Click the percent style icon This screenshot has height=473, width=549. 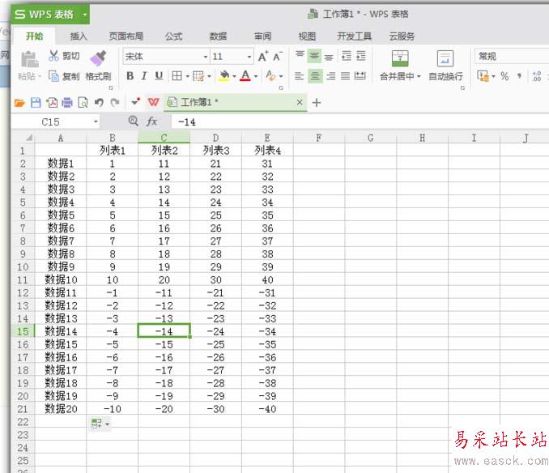click(504, 76)
